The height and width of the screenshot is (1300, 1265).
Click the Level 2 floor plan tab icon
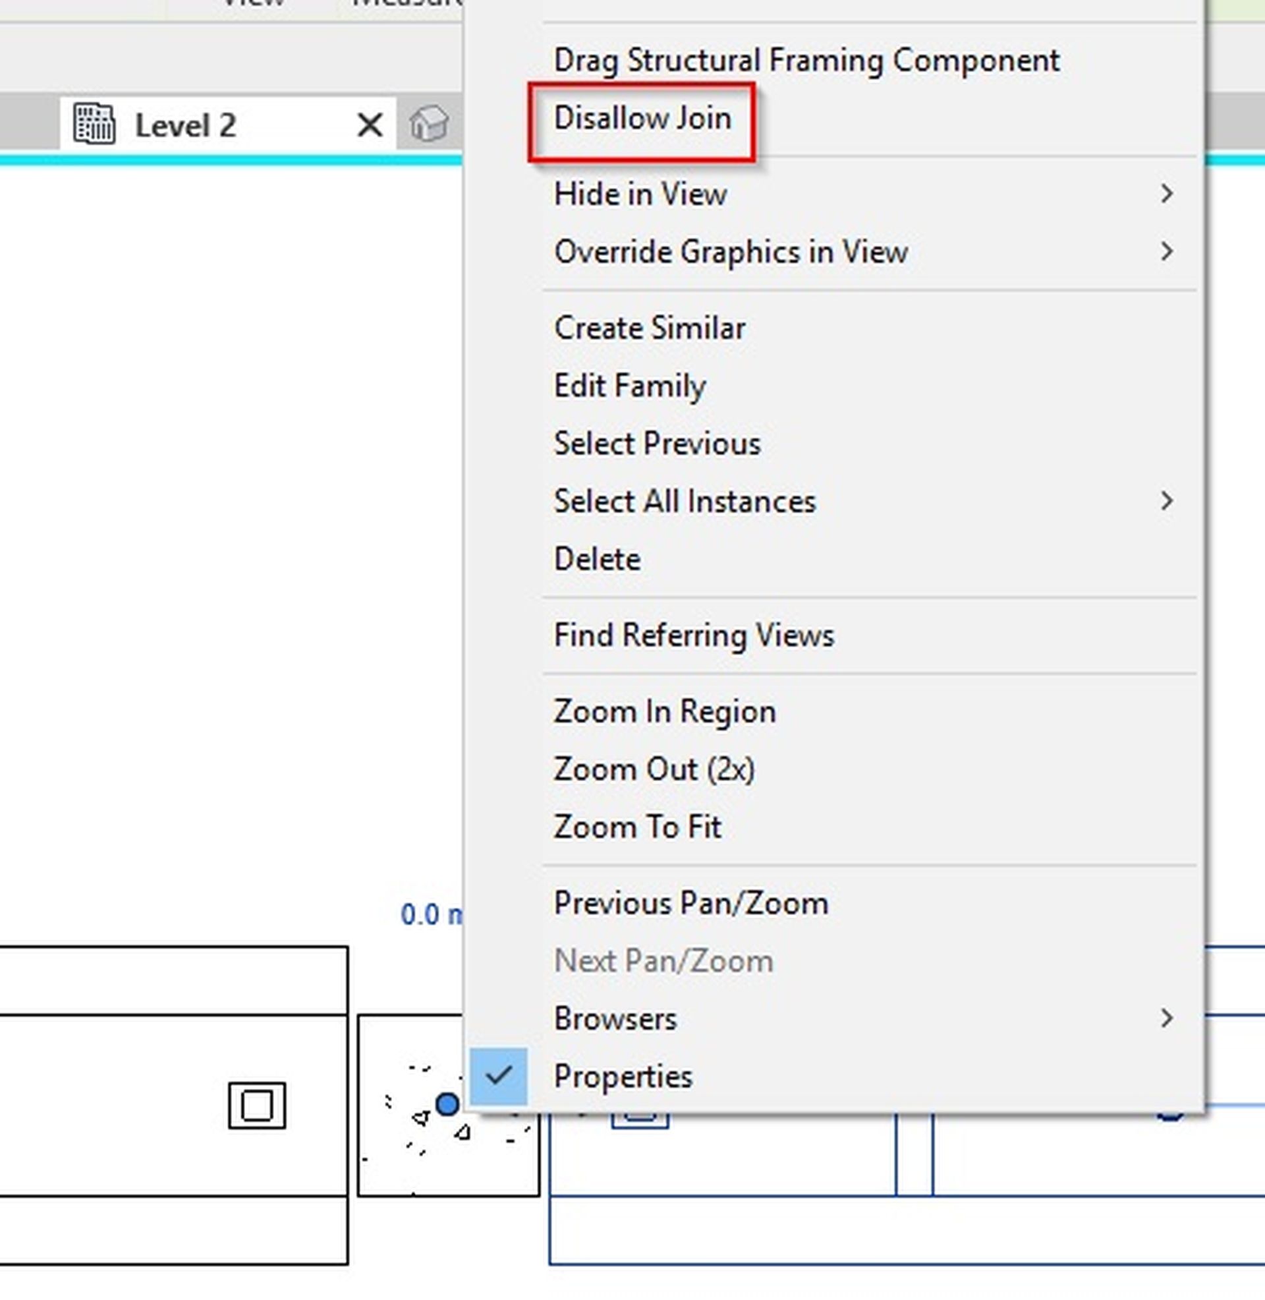click(94, 124)
